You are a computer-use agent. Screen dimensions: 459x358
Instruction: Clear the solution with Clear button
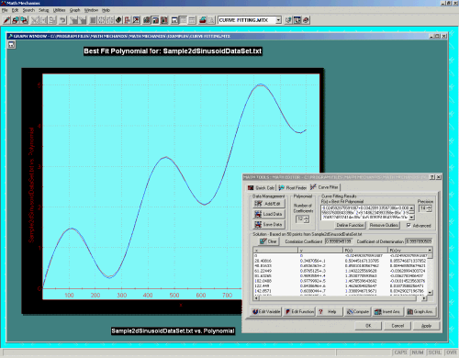point(268,241)
